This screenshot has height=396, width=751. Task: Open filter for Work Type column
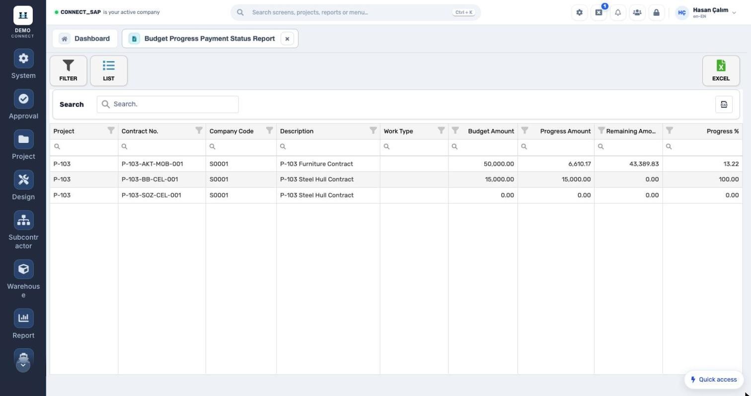pyautogui.click(x=441, y=131)
